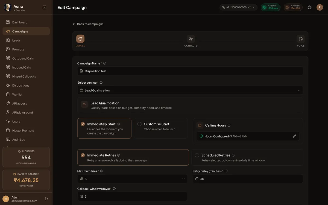Viewport: 328px width, 205px height.
Task: Go to the Contacts step icon
Action: pyautogui.click(x=191, y=39)
